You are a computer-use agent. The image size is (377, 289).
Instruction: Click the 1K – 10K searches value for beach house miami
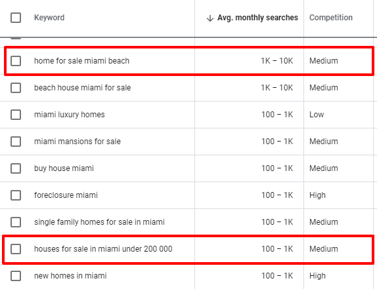pos(277,88)
